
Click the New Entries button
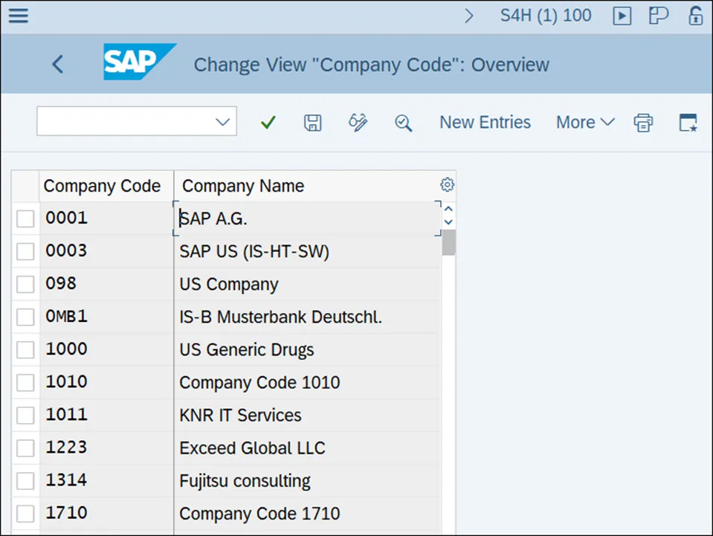click(x=485, y=123)
